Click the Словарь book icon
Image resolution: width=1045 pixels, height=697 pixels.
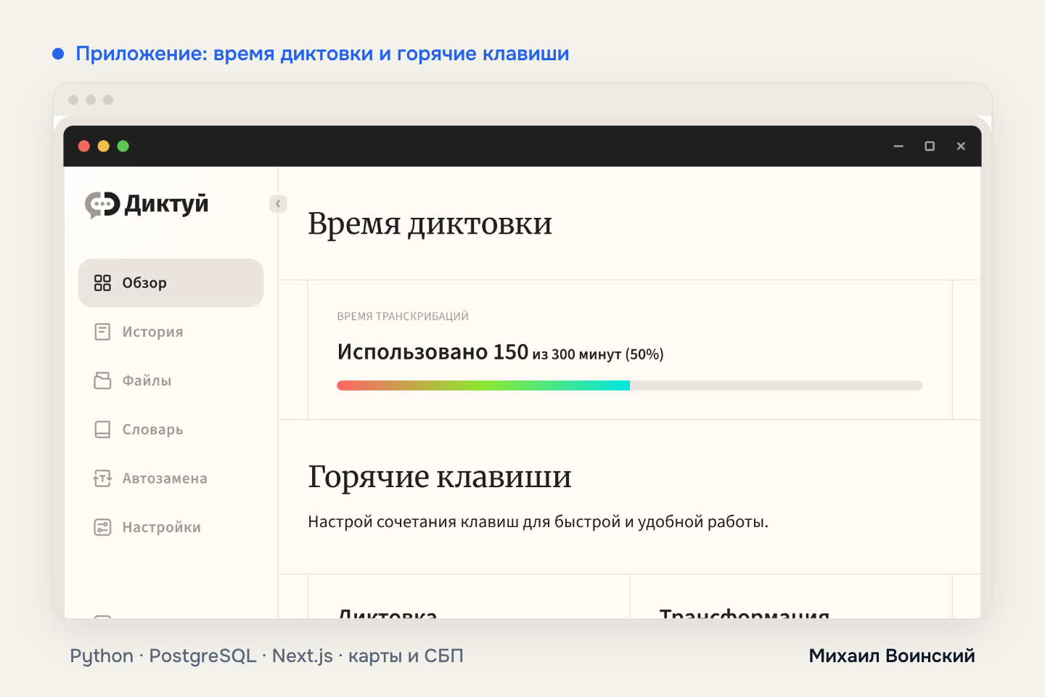pyautogui.click(x=102, y=430)
